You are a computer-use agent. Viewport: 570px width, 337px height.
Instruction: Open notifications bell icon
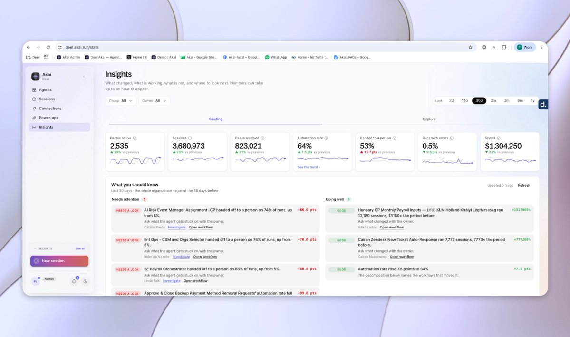pyautogui.click(x=74, y=281)
